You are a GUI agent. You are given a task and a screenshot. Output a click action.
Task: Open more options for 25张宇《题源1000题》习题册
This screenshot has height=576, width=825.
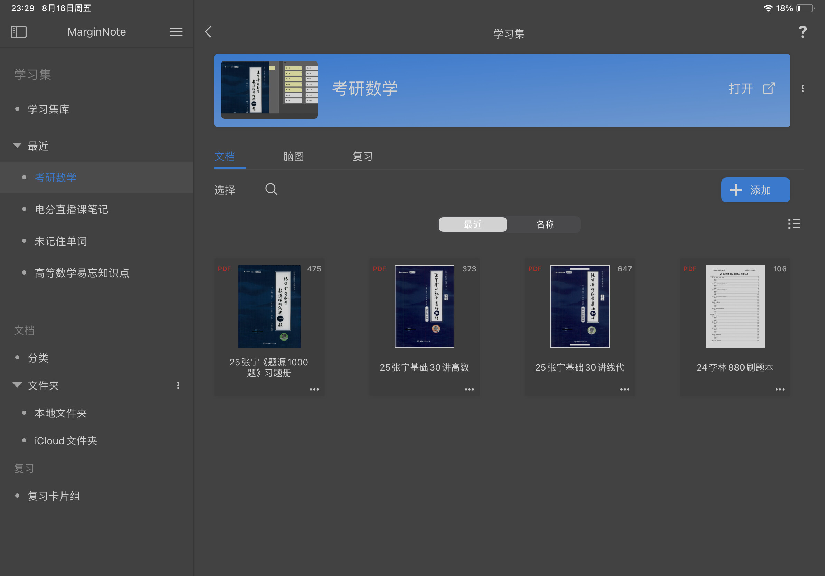(314, 389)
